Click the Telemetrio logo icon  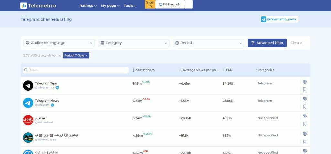(23, 5)
